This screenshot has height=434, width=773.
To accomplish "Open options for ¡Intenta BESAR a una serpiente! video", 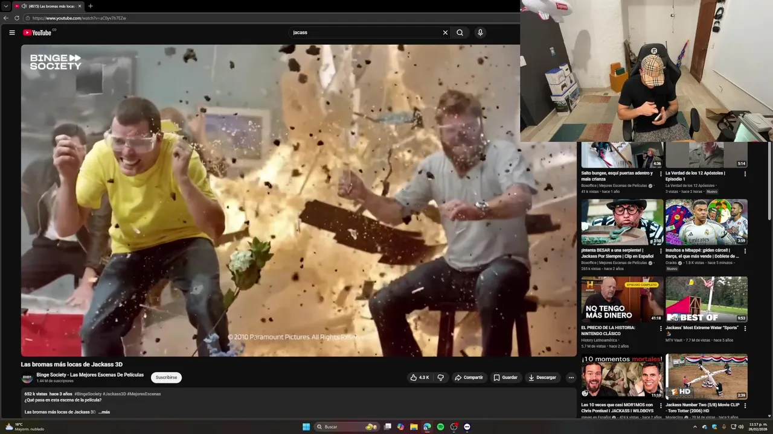I will tap(660, 251).
